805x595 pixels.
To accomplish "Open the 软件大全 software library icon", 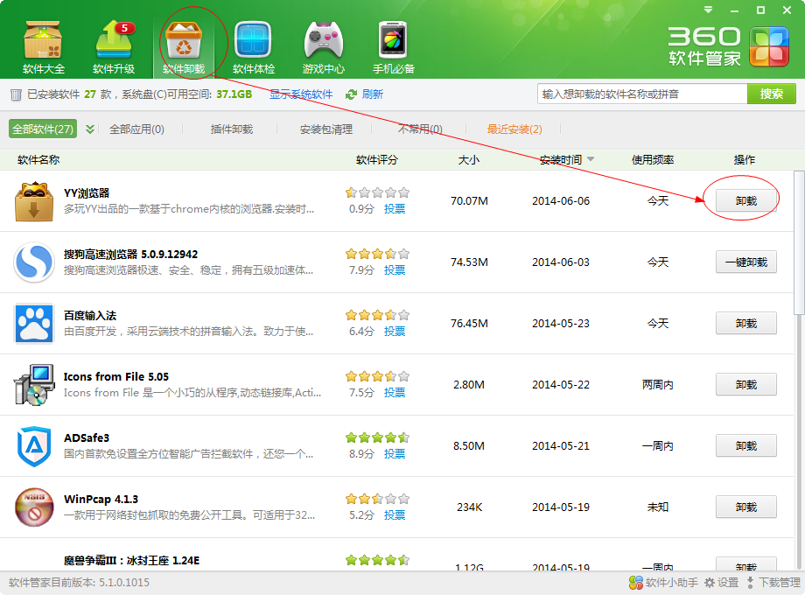I will click(43, 40).
